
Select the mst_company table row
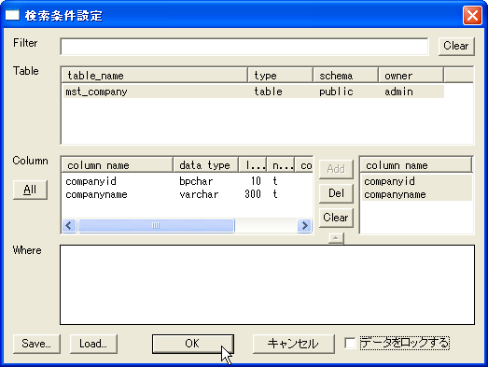pyautogui.click(x=254, y=92)
